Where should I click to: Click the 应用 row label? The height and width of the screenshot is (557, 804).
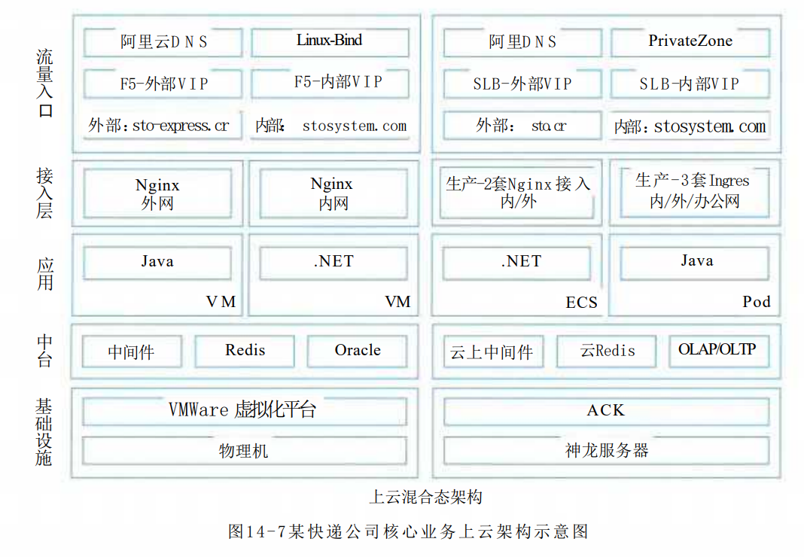pos(44,274)
